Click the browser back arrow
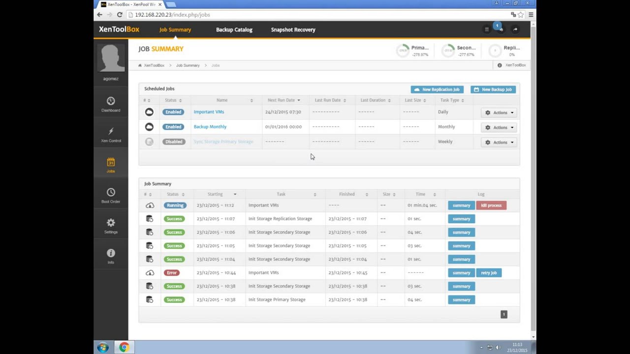630x354 pixels. click(100, 15)
